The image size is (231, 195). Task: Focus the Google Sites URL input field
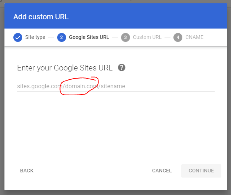click(116, 86)
